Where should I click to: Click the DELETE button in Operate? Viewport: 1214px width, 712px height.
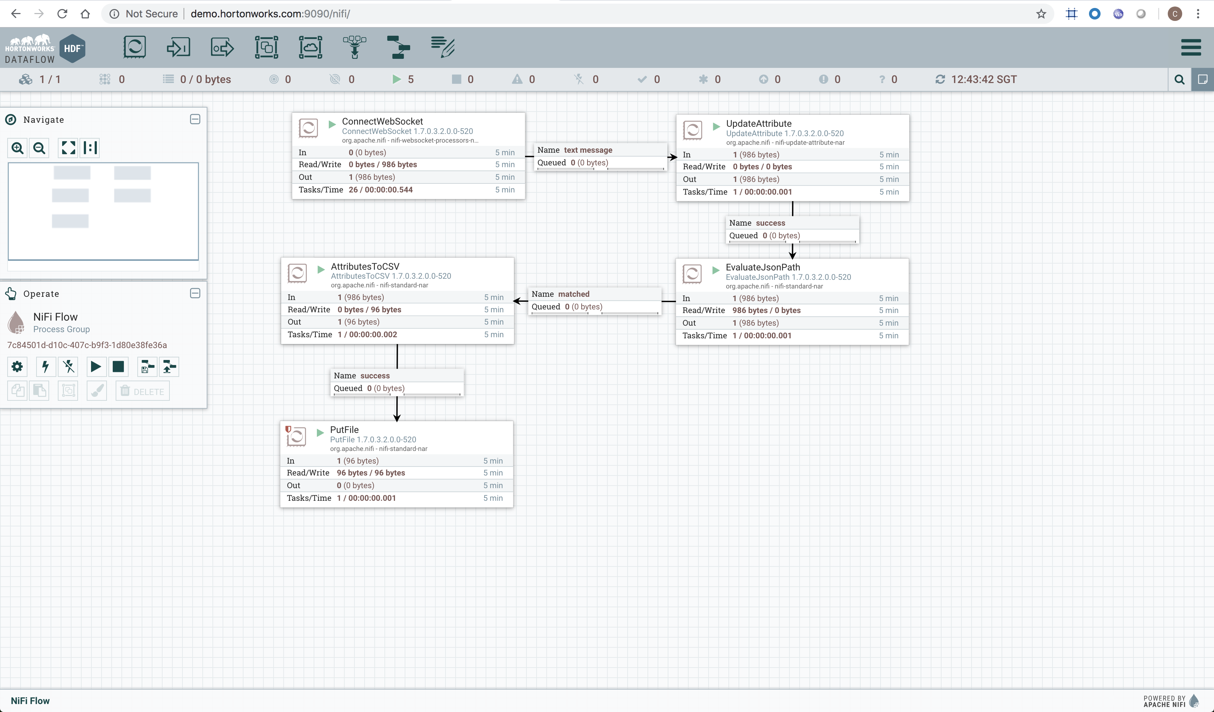[143, 391]
